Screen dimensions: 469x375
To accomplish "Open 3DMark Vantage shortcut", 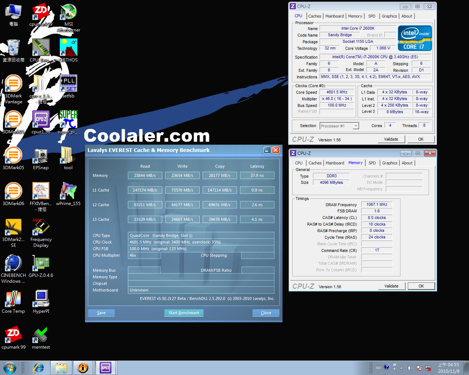I will (x=13, y=89).
